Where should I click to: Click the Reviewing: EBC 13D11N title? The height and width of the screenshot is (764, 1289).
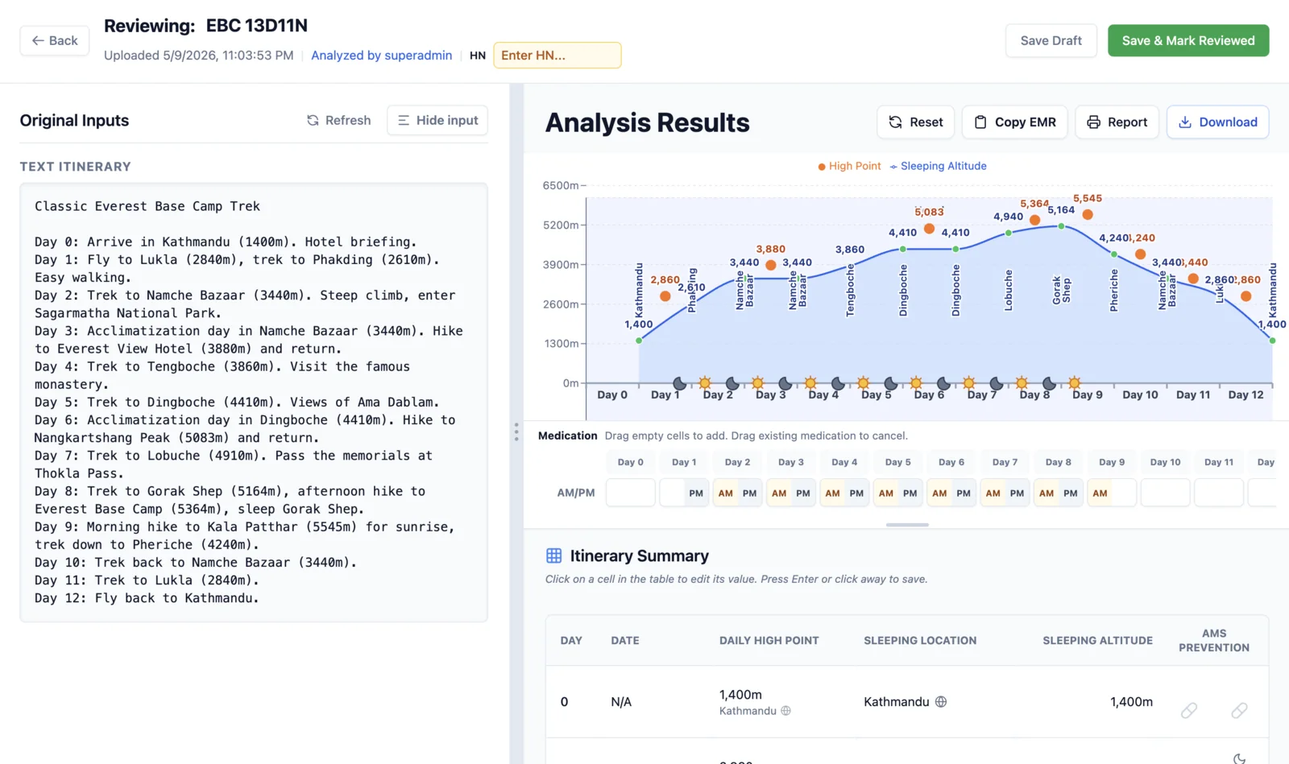[x=205, y=26]
